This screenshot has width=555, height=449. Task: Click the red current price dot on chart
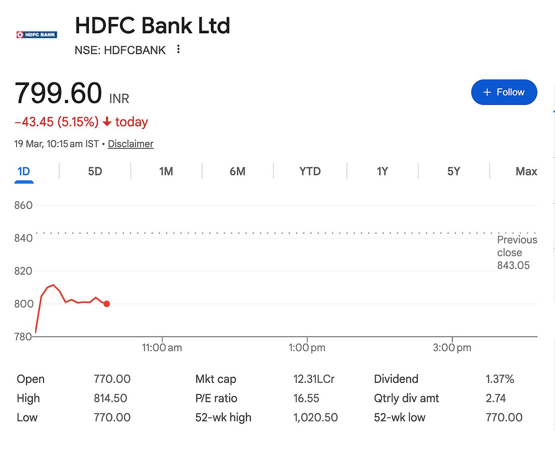point(106,304)
